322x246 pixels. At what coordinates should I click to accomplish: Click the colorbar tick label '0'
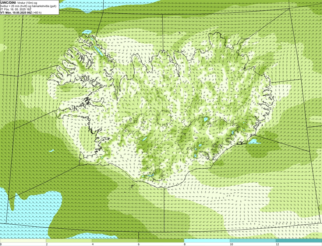click(1, 244)
